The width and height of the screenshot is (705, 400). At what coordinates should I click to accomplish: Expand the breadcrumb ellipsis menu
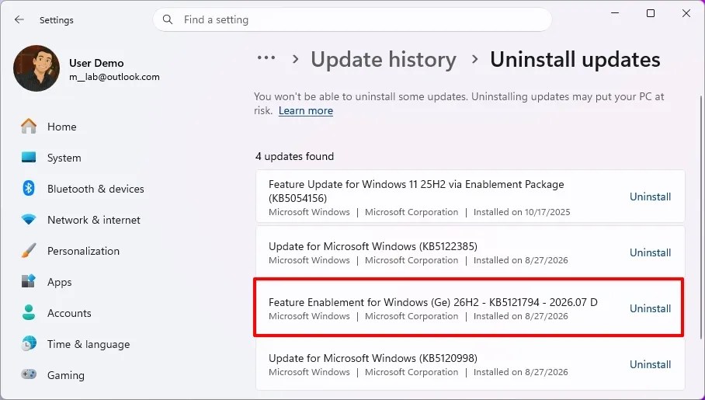click(x=266, y=58)
